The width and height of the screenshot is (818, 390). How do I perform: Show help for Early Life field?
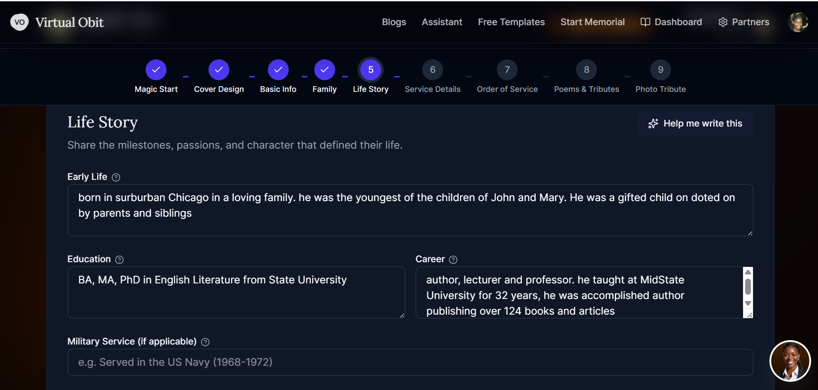pos(116,177)
